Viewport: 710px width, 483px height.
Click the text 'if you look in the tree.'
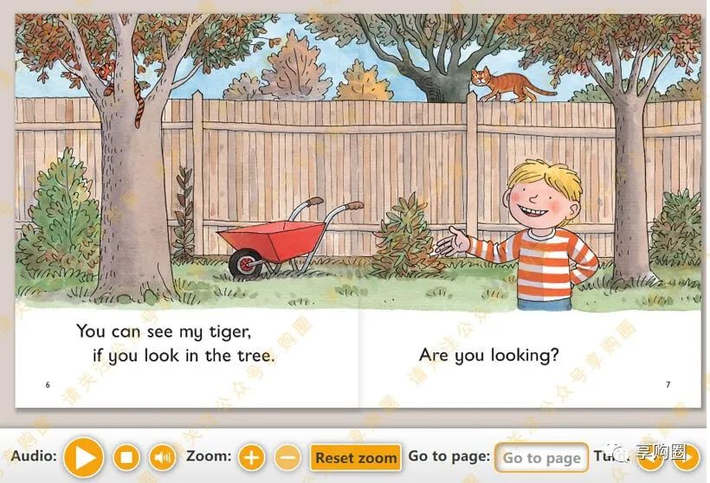point(184,356)
